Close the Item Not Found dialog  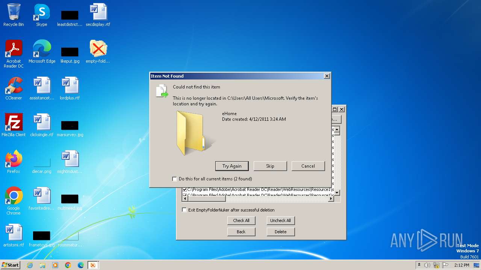[x=327, y=76]
